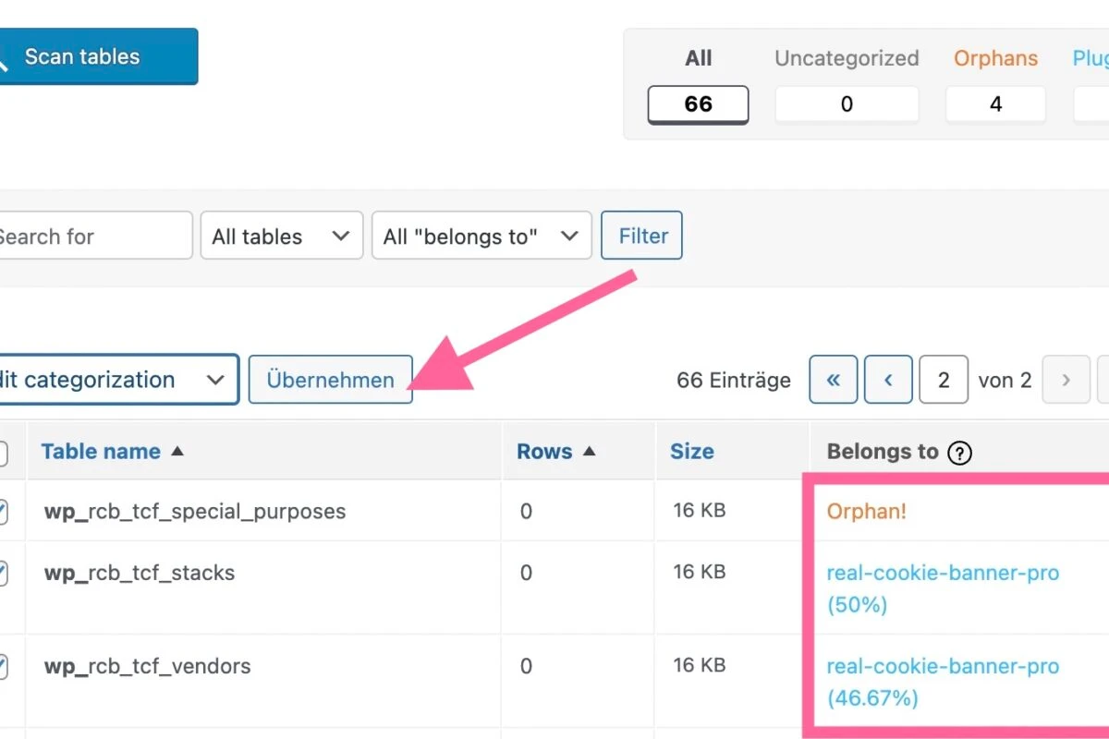Click the Orphan! label on wp_rcb_tcf_special_purposes
This screenshot has width=1109, height=739.
[866, 511]
